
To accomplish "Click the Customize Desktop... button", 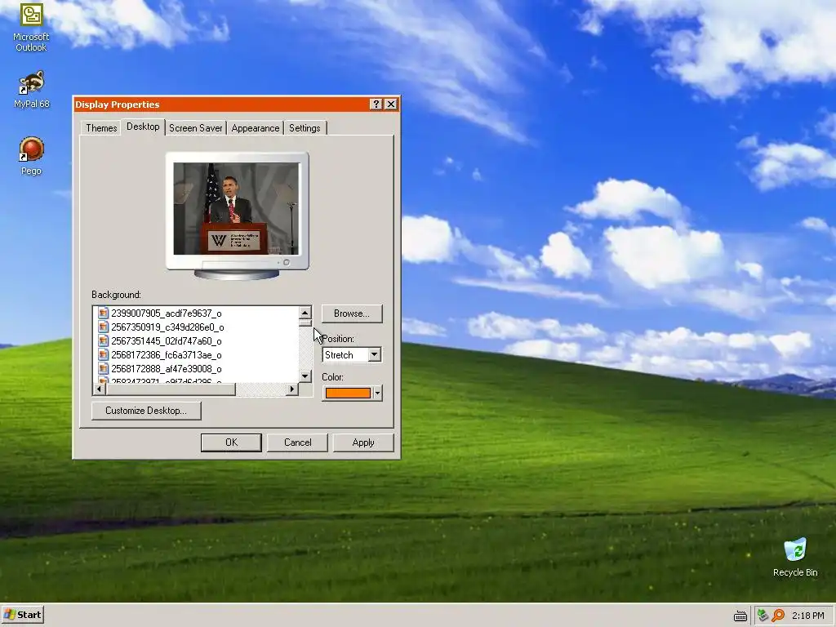I will (x=146, y=411).
